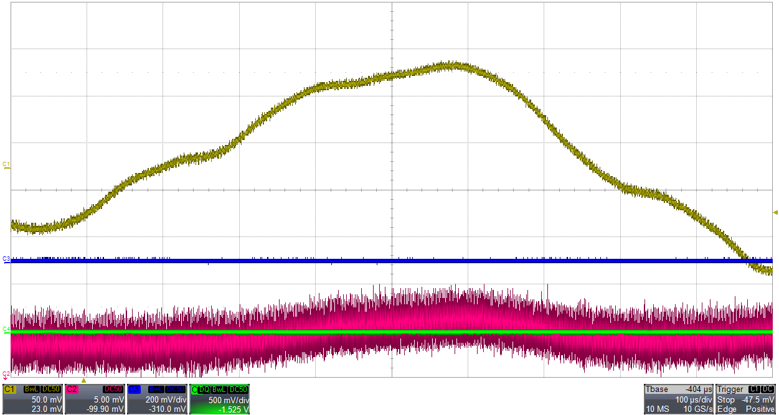Click the Positive trigger slope text
Screen dimensions: 779x415
761,409
